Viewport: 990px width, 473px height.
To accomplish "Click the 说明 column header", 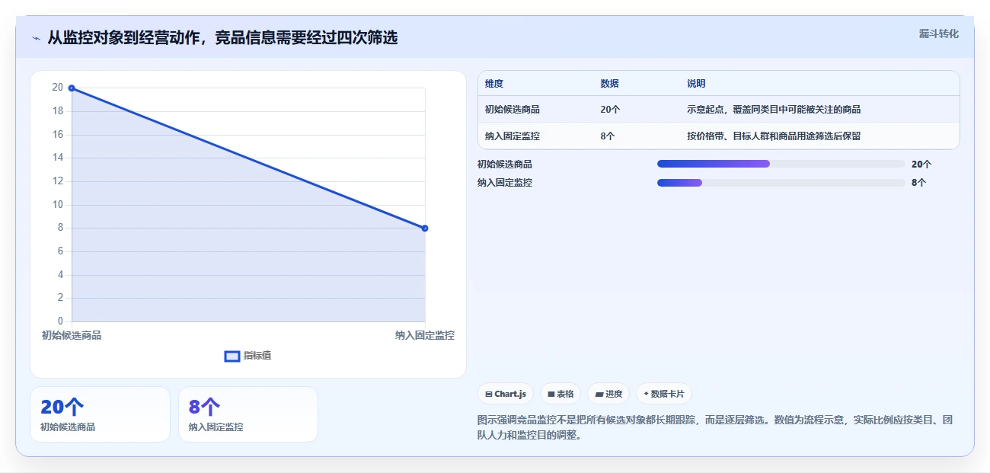I will 696,84.
